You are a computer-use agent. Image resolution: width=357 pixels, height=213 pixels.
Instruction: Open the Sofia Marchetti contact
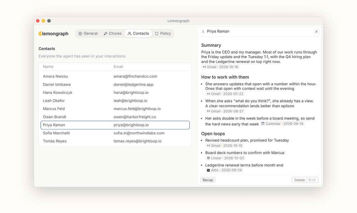[115, 133]
